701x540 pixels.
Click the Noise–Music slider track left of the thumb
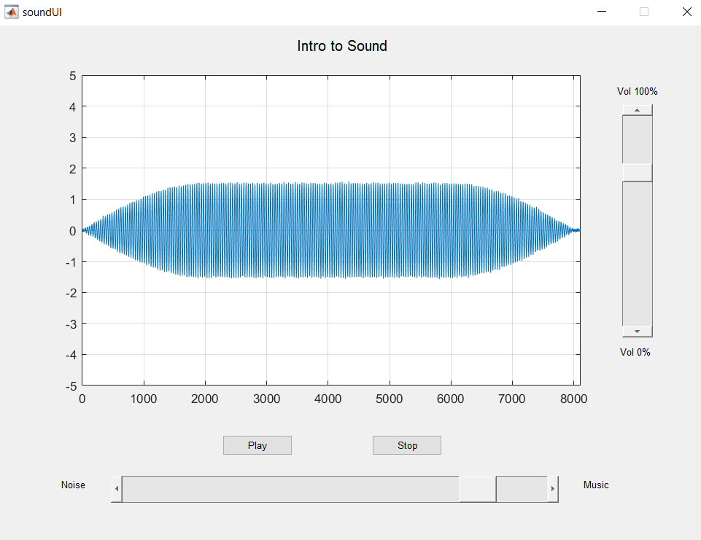coord(290,489)
